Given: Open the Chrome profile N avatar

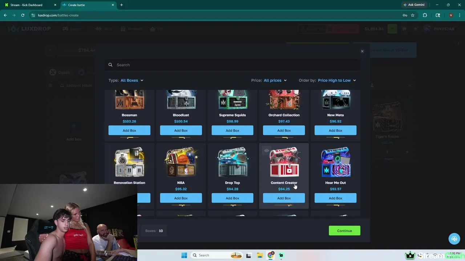Looking at the screenshot, I should click(x=451, y=15).
